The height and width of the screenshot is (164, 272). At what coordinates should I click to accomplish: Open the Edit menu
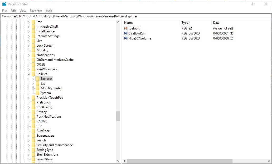pos(13,11)
